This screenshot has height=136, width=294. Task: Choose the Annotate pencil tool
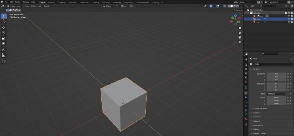pyautogui.click(x=4, y=50)
